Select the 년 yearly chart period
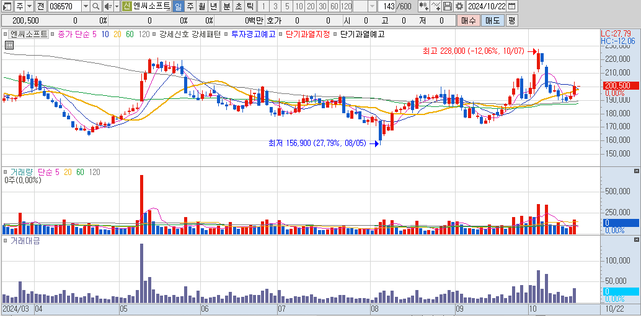The width and height of the screenshot is (641, 316). pyautogui.click(x=214, y=6)
